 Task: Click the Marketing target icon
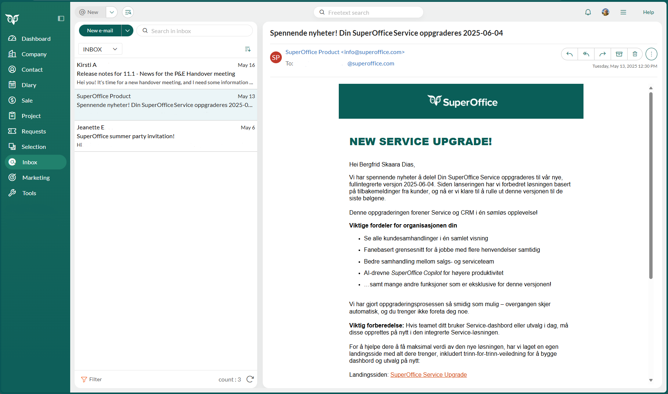(12, 178)
